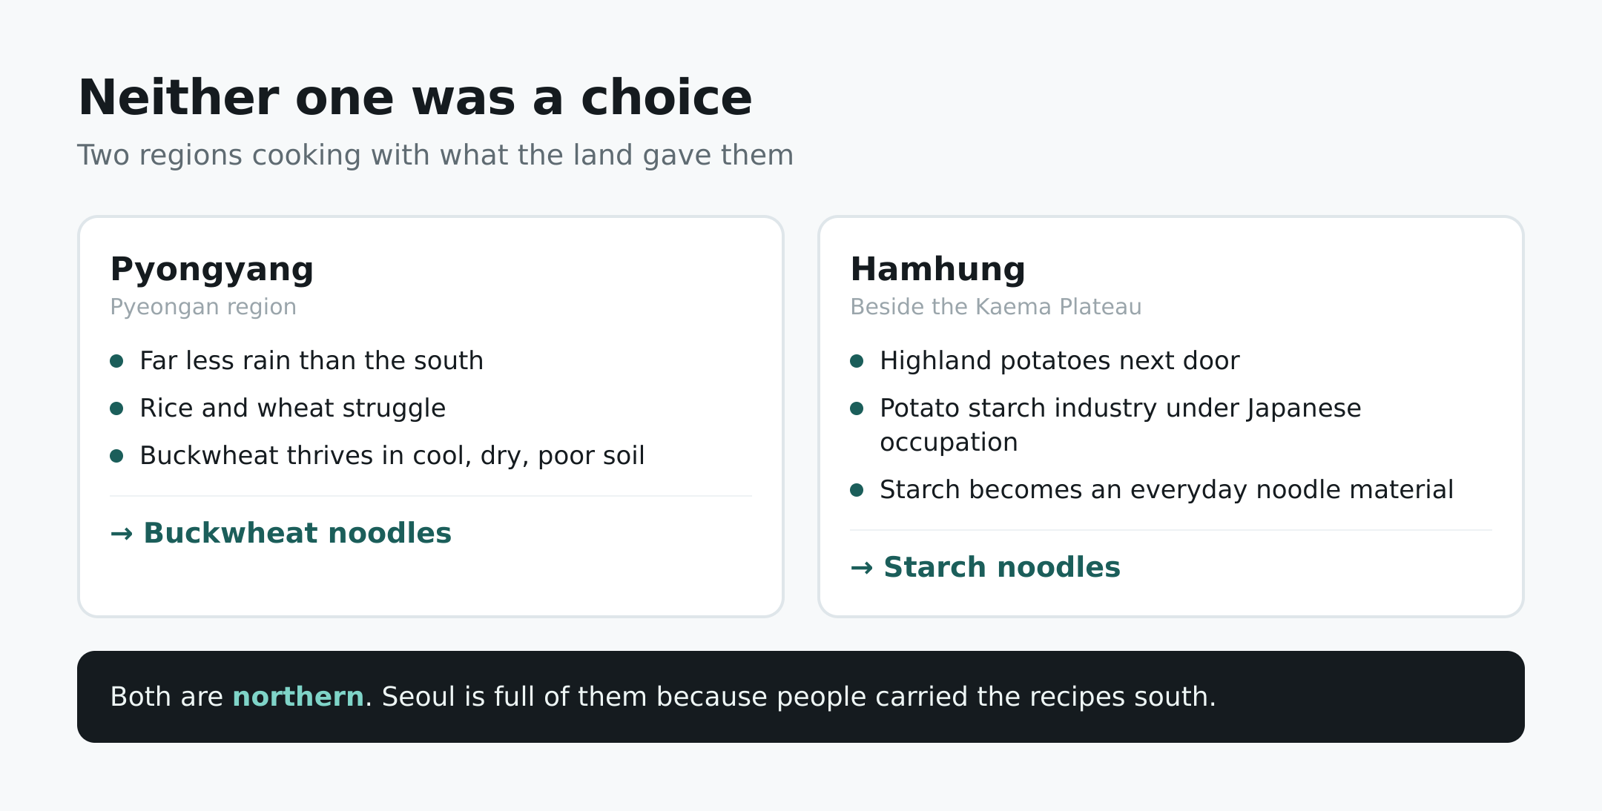Click the 'Neither one was a choice' heading

tap(415, 98)
